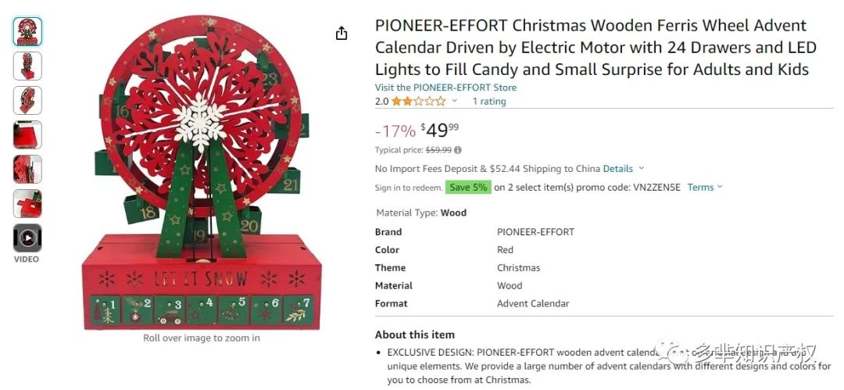The height and width of the screenshot is (390, 844).
Task: Click the green Save 5% badge
Action: [468, 188]
